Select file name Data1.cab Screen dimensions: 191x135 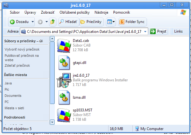coord(81,41)
